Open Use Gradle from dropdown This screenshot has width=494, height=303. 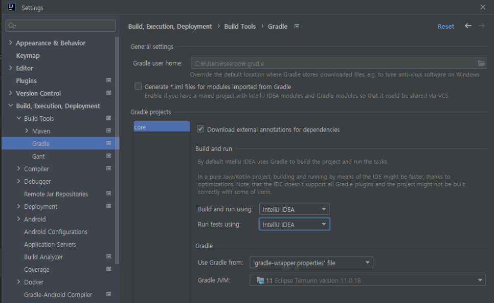[311, 263]
